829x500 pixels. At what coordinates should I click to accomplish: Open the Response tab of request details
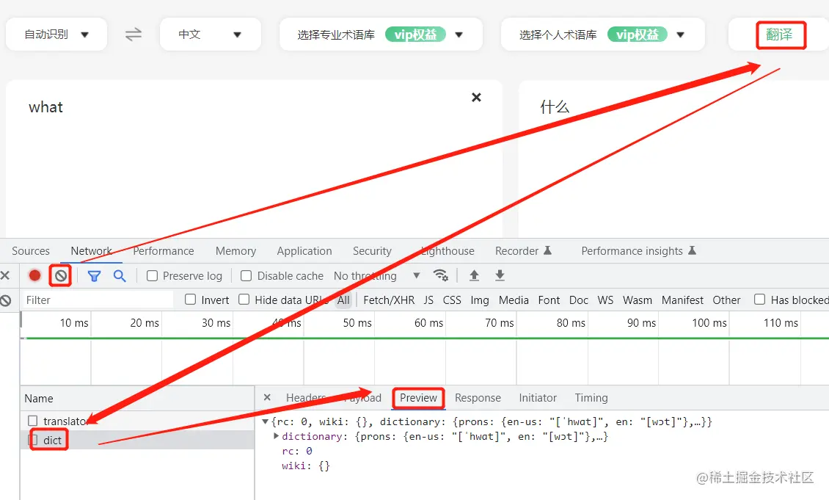pyautogui.click(x=478, y=398)
